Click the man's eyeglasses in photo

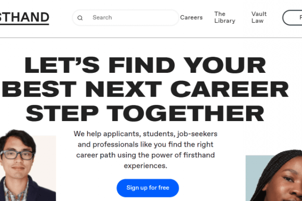coord(17,155)
